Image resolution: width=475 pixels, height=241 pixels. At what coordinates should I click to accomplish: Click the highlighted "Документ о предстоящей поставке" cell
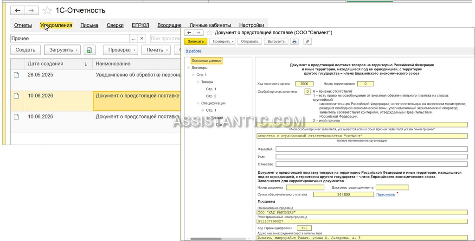pyautogui.click(x=137, y=101)
